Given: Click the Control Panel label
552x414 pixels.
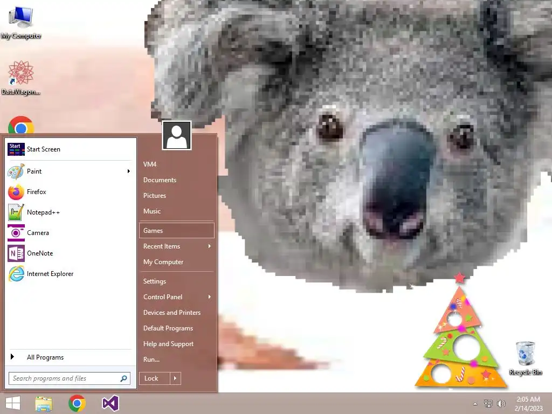Looking at the screenshot, I should (x=163, y=297).
